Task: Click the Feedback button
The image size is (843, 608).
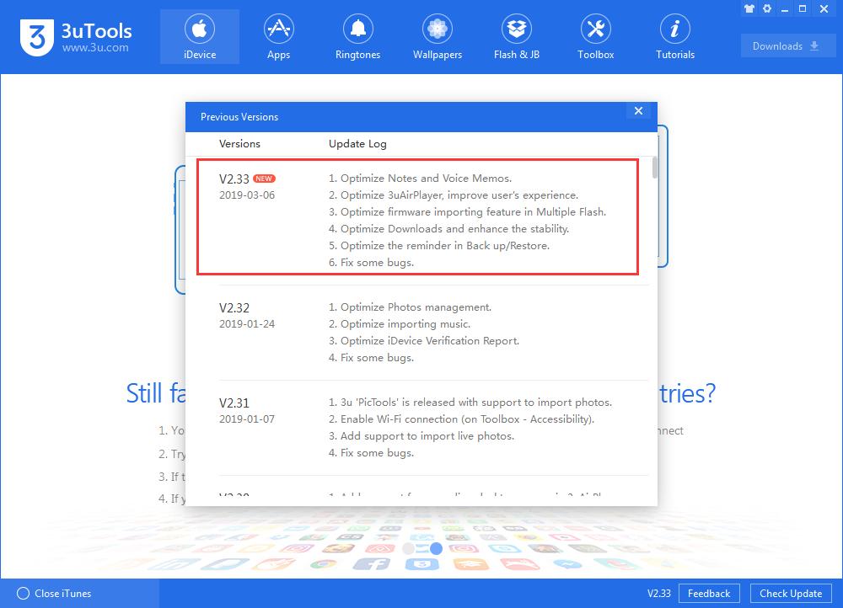Action: coord(709,594)
